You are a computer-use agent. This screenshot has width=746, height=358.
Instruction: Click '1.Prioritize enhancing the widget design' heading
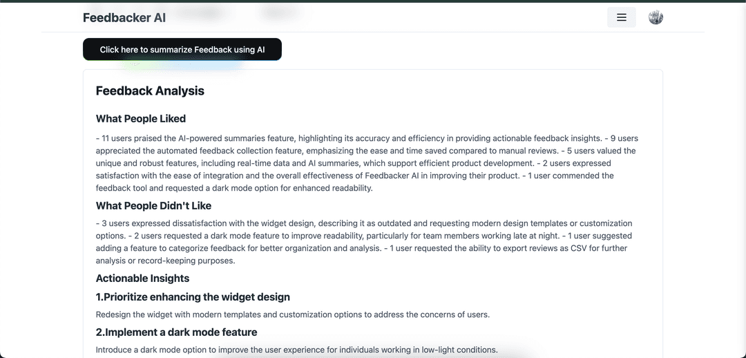193,297
